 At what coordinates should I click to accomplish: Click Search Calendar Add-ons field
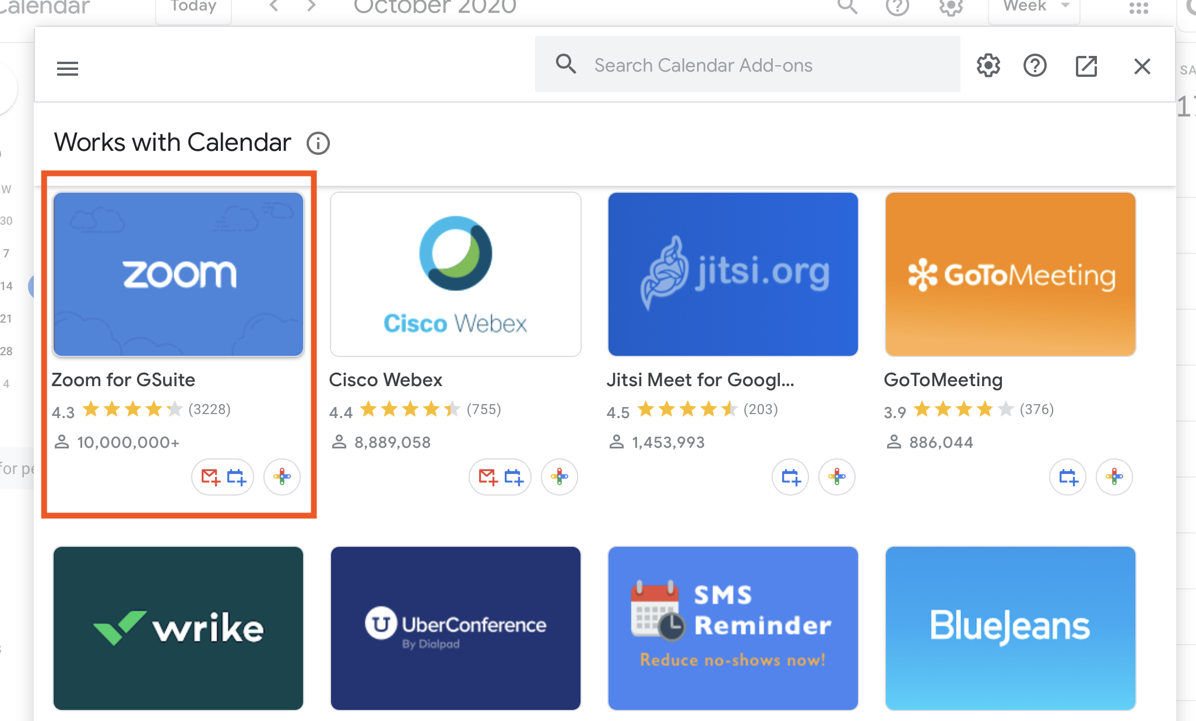[x=748, y=65]
